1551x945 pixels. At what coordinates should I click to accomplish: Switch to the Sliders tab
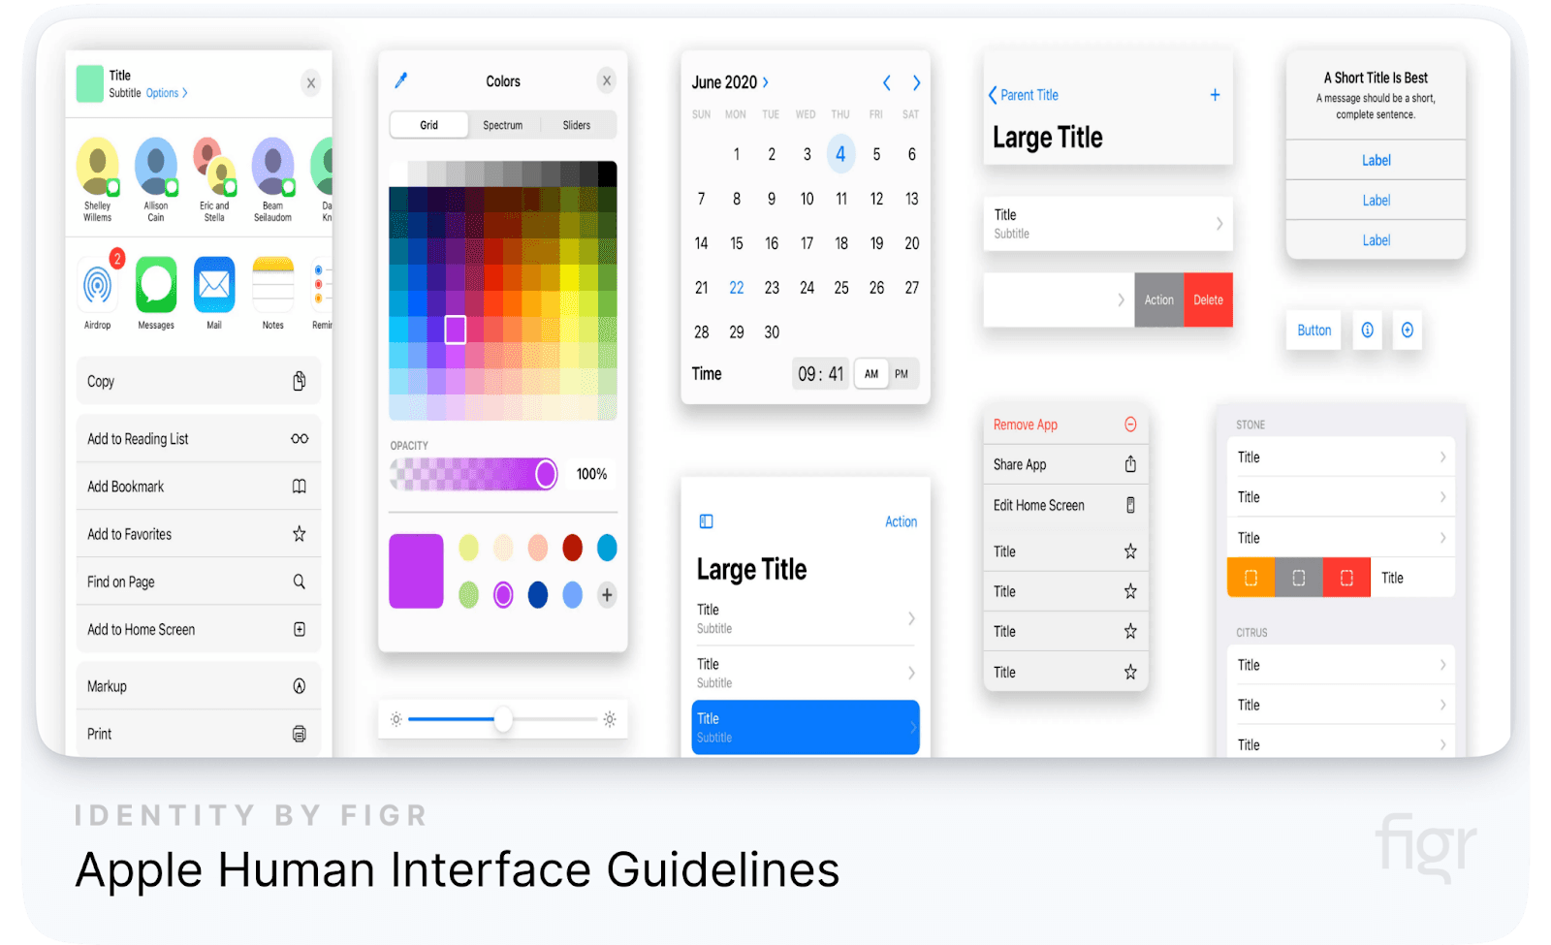tap(577, 125)
